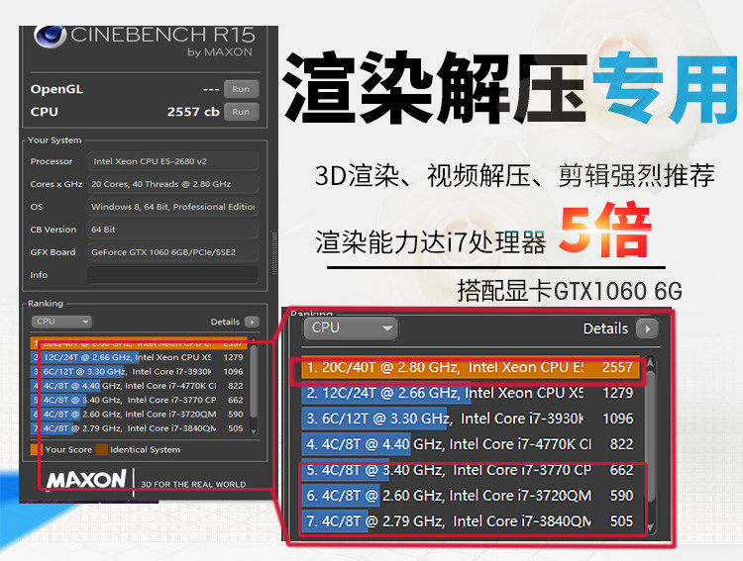Select the i7-3770 662 row in left ranking
Viewport: 743px width, 561px height.
(139, 400)
